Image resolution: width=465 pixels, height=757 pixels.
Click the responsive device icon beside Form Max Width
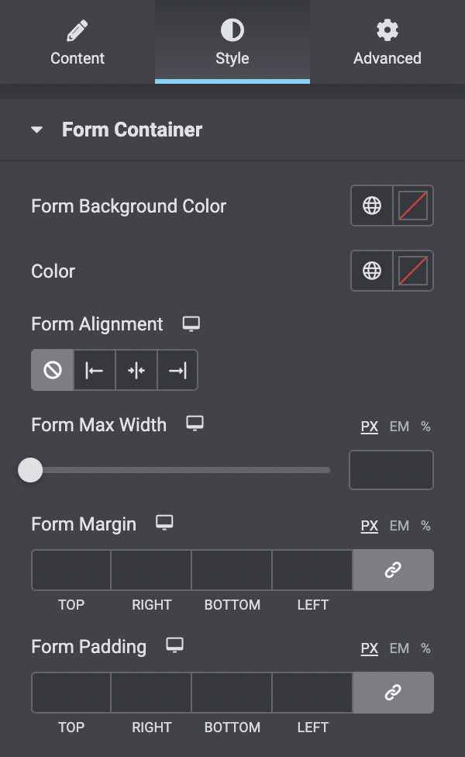195,423
